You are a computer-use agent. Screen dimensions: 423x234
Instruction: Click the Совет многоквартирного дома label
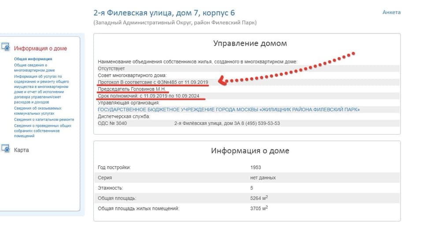[x=132, y=75]
